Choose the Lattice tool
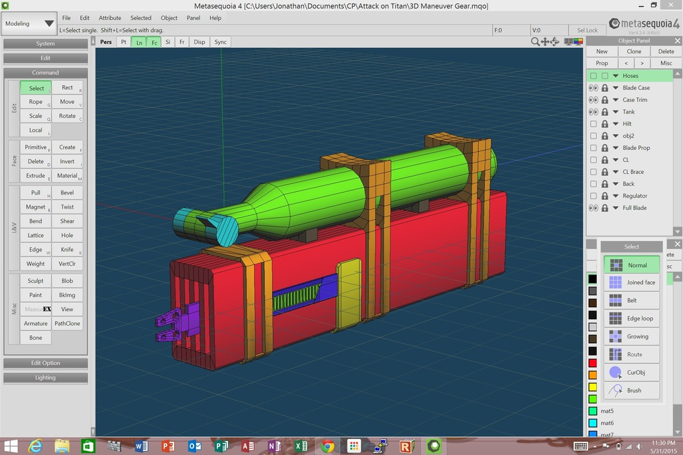 (35, 234)
